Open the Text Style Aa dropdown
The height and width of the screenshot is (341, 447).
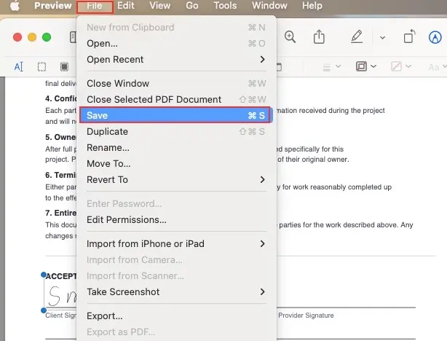tap(438, 67)
